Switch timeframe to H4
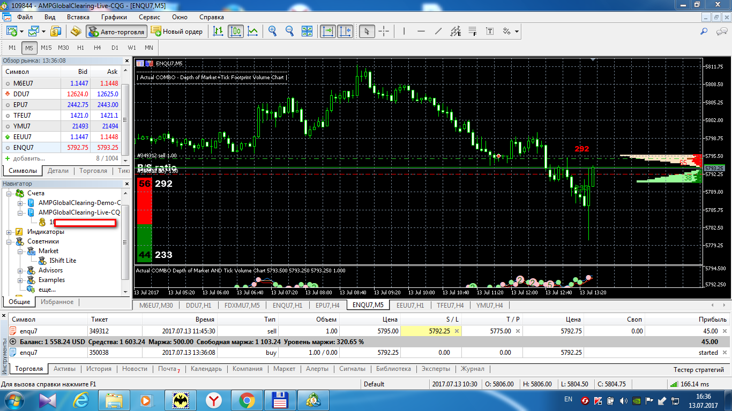This screenshot has height=411, width=732. tap(97, 48)
